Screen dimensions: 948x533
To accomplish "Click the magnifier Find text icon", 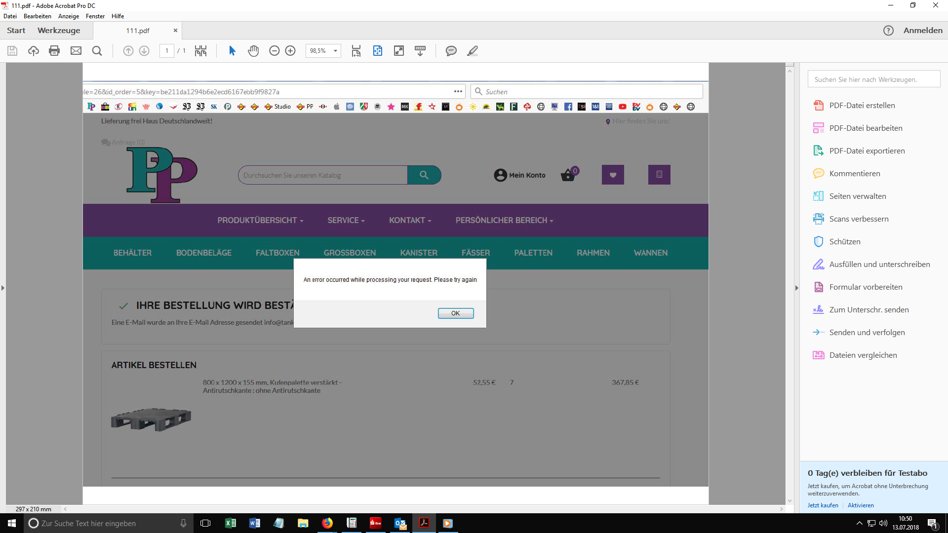I will pyautogui.click(x=97, y=51).
